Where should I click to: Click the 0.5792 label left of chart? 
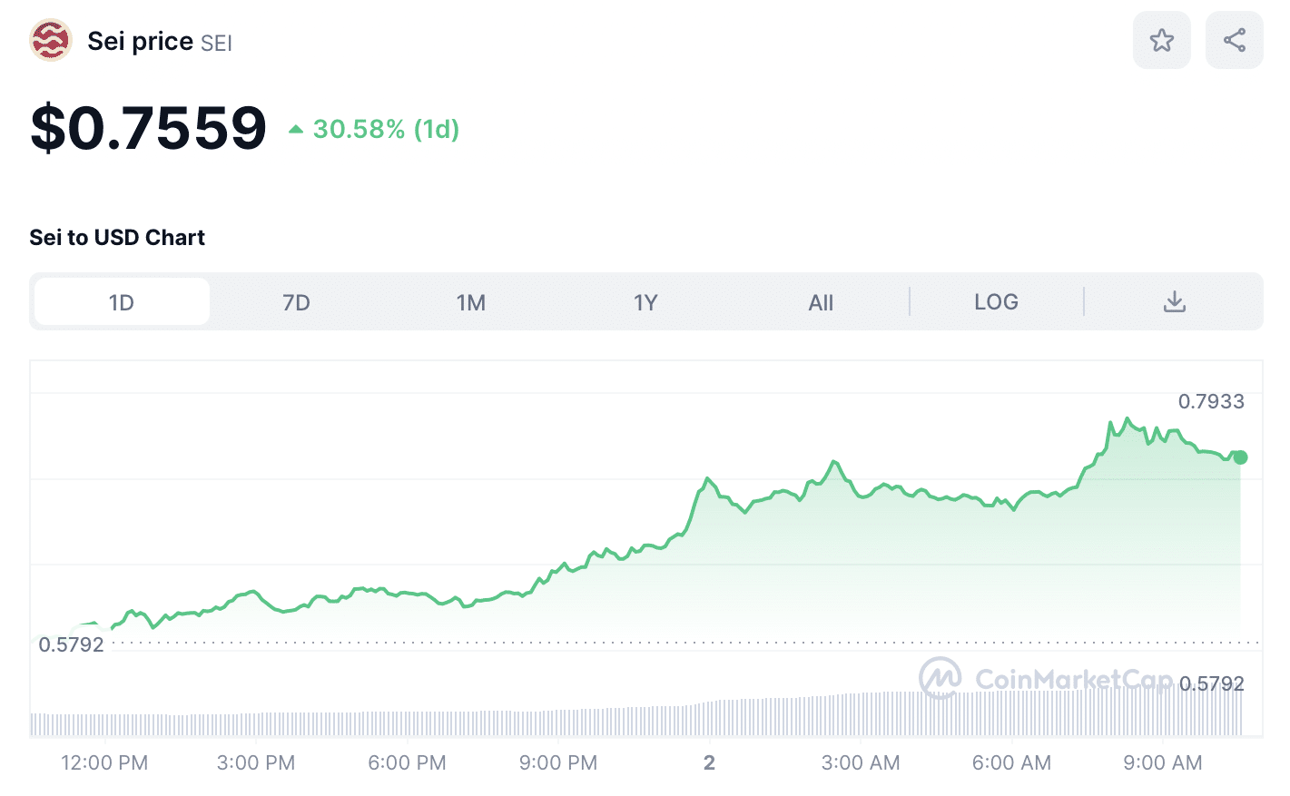[x=71, y=644]
